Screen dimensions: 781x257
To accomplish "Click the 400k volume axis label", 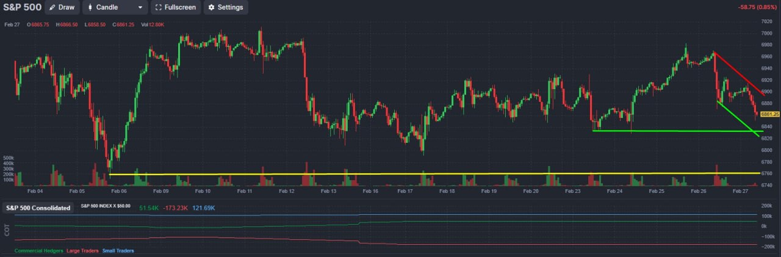I will click(9, 163).
